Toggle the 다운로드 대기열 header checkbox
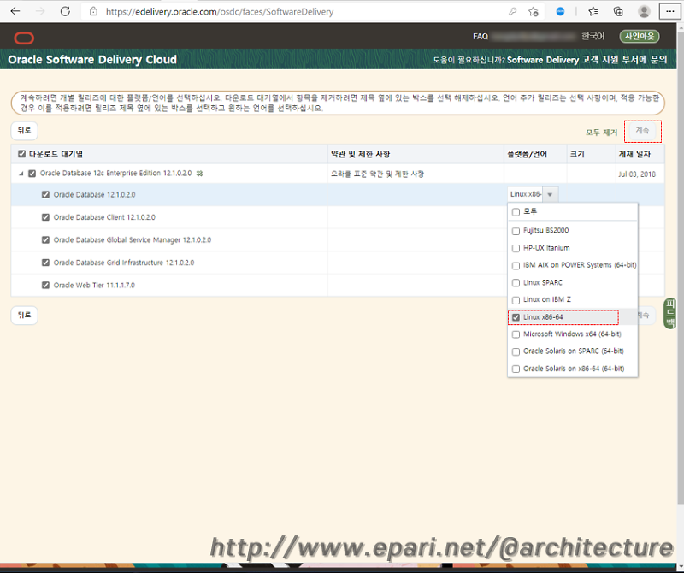This screenshot has height=573, width=684. [x=22, y=154]
